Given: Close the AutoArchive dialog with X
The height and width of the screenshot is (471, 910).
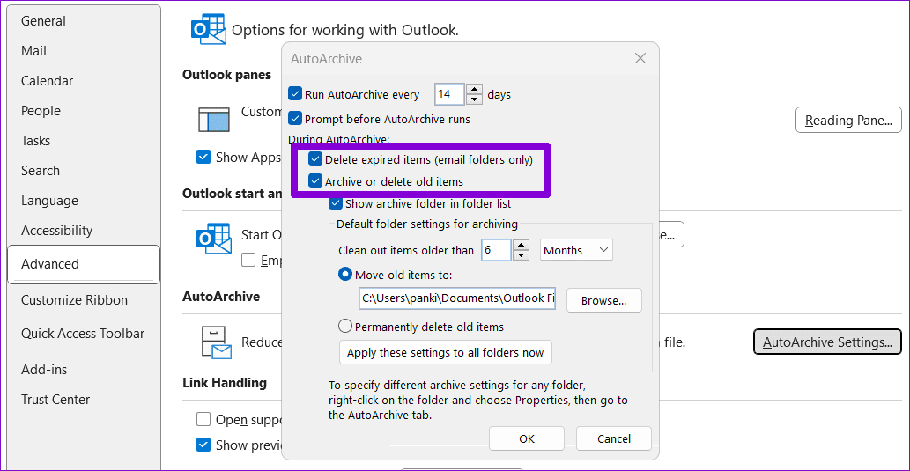Looking at the screenshot, I should tap(640, 59).
